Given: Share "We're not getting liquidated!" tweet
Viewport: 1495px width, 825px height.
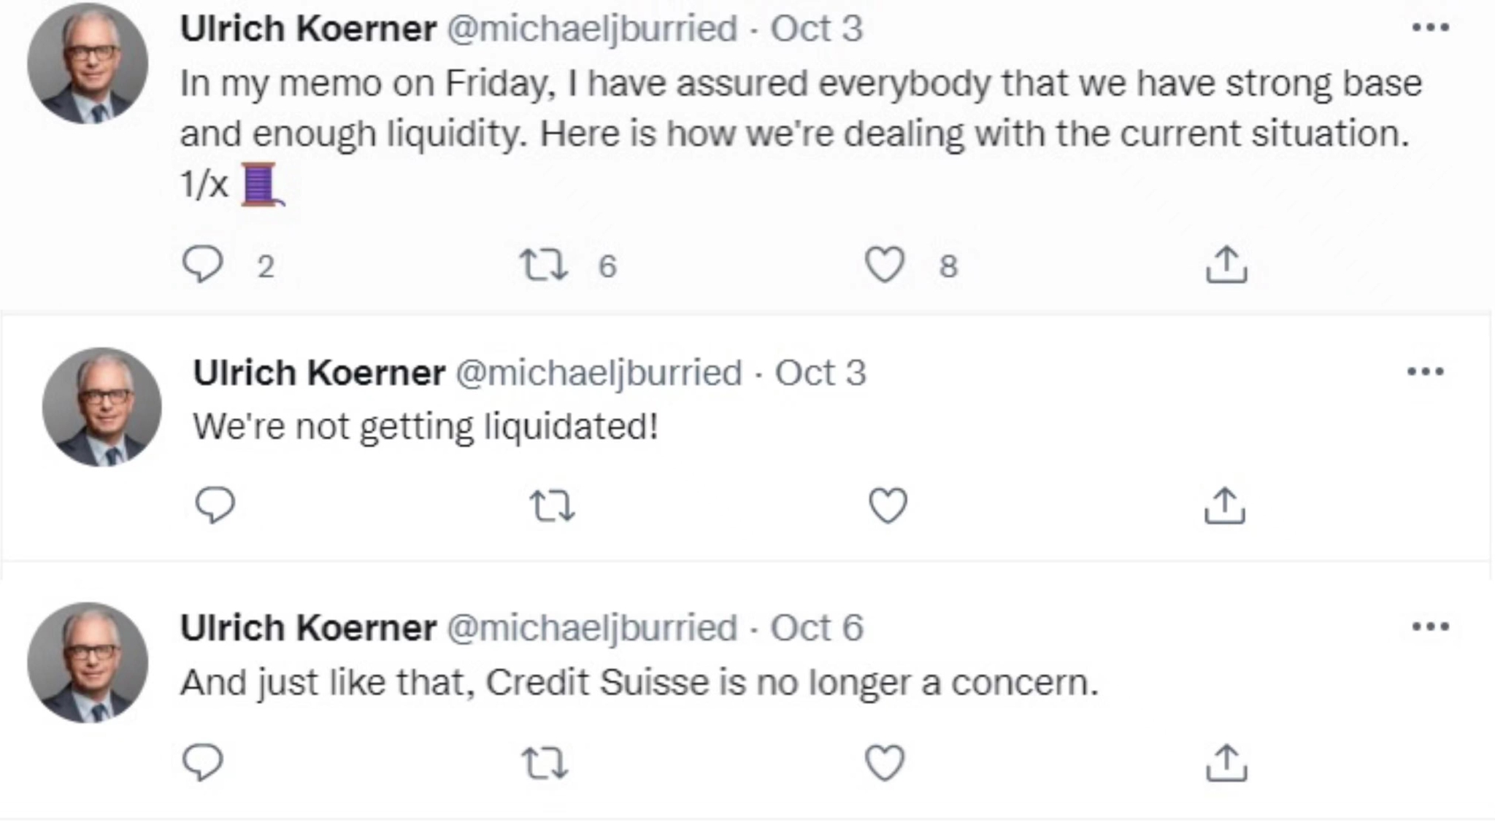Looking at the screenshot, I should [x=1224, y=506].
